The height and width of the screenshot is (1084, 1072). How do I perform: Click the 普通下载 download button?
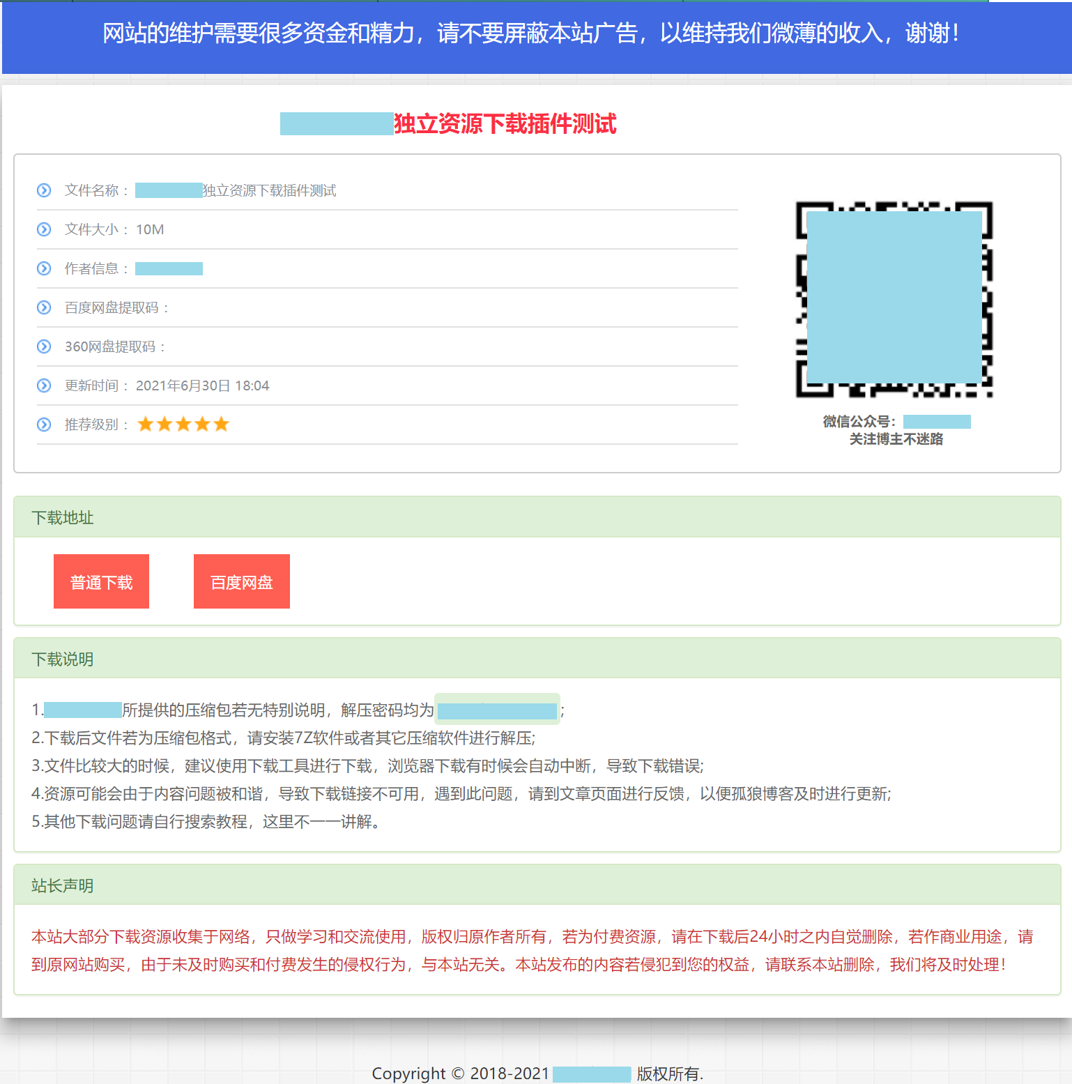pos(101,581)
